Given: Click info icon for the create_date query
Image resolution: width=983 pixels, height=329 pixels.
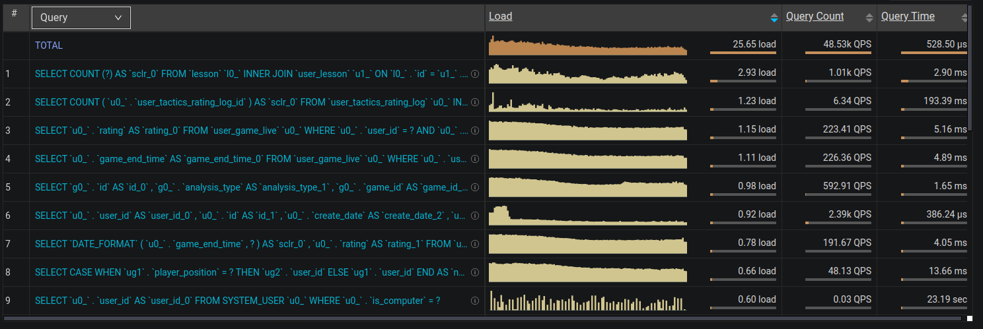Looking at the screenshot, I should click(x=474, y=216).
